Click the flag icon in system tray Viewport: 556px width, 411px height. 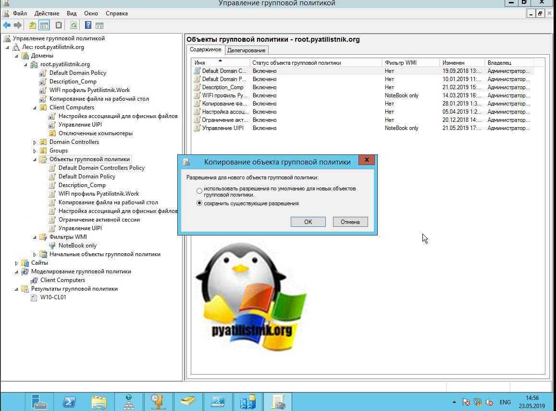(466, 402)
